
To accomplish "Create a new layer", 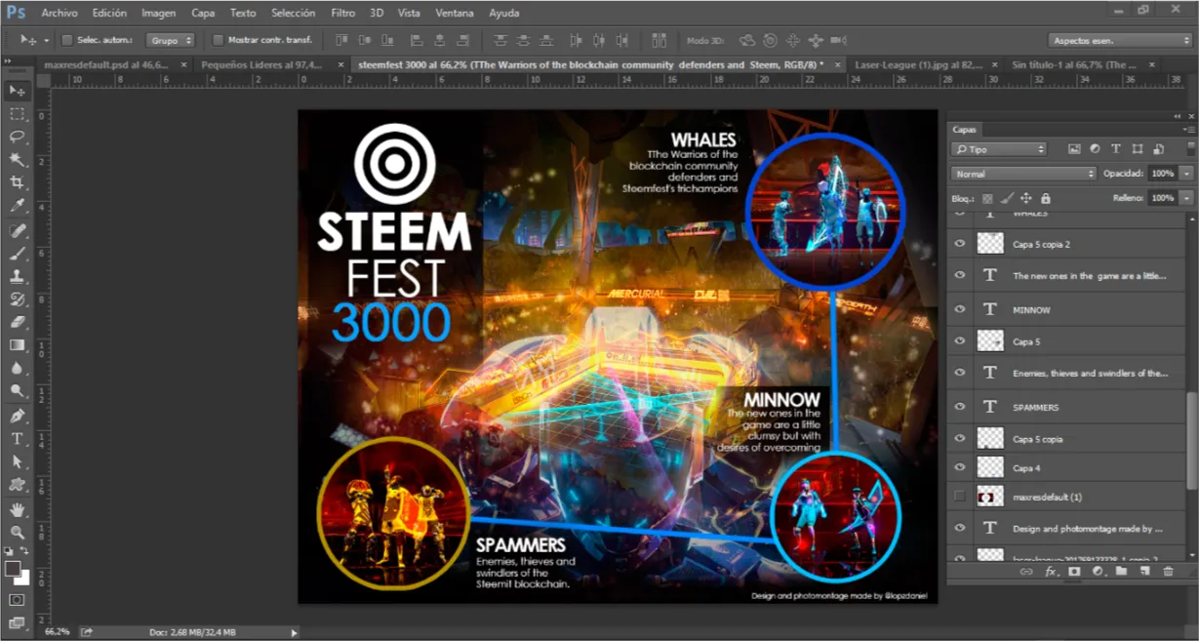I will [1144, 572].
